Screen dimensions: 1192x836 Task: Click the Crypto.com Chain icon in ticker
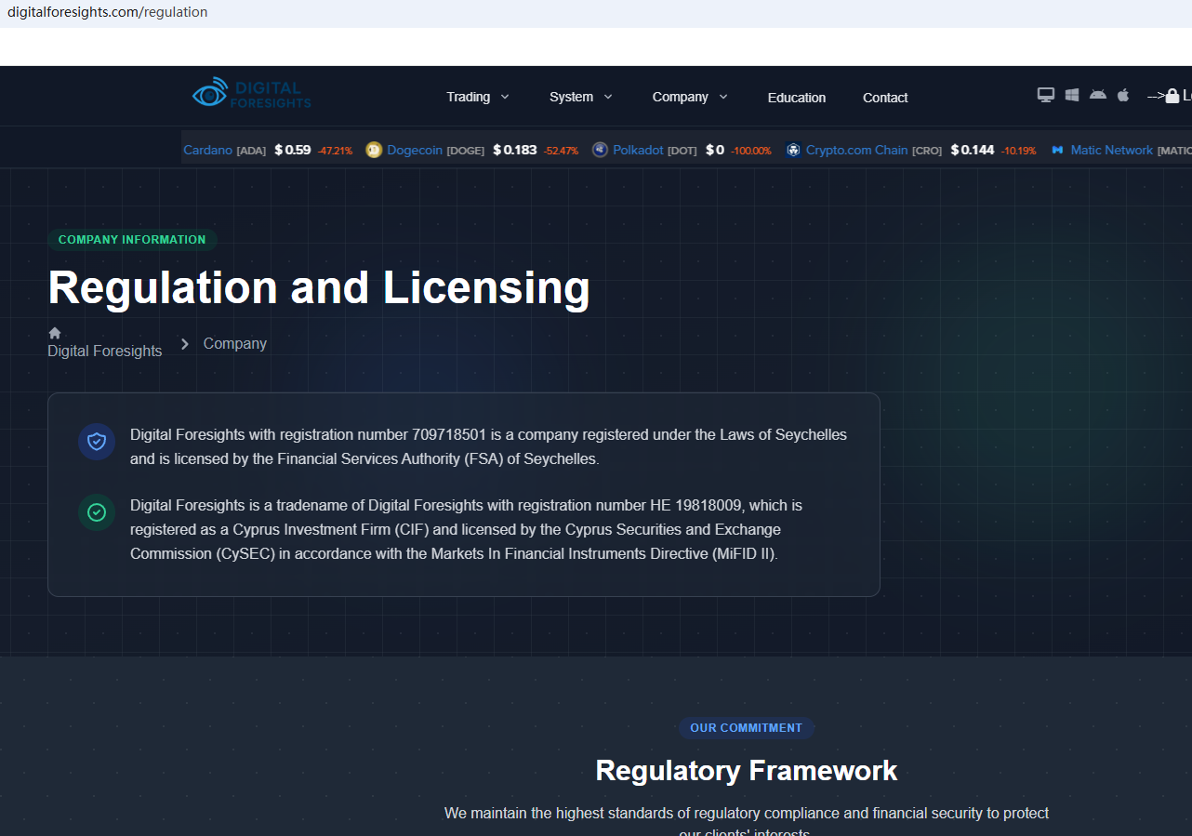(793, 150)
